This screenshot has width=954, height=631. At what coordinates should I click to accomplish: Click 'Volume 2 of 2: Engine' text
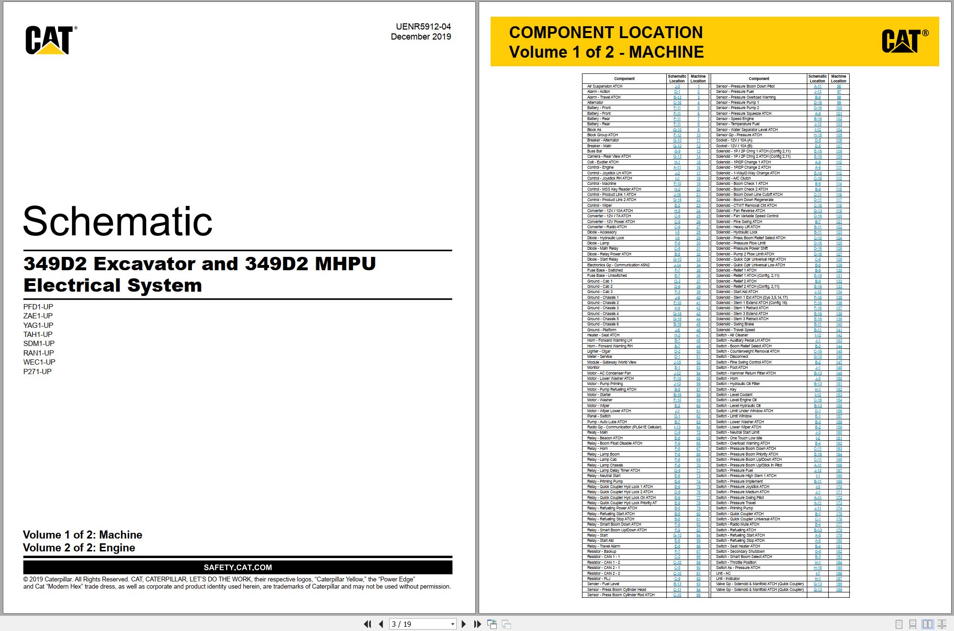click(79, 548)
